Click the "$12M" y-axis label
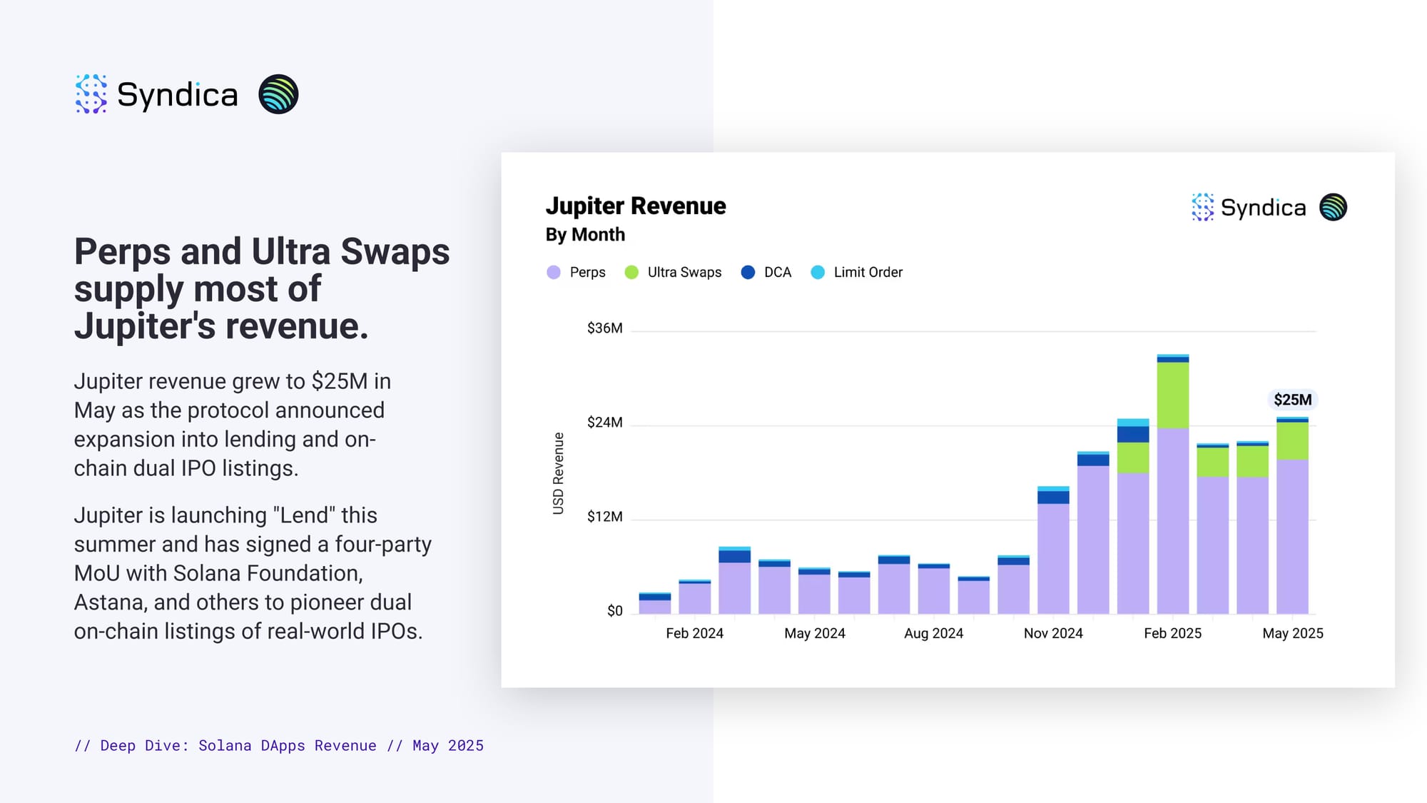 click(x=604, y=516)
